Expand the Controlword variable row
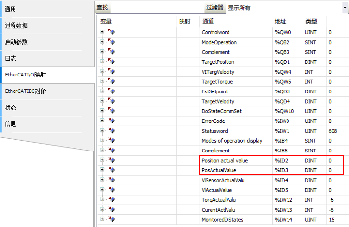The height and width of the screenshot is (227, 349). 102,32
